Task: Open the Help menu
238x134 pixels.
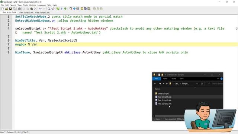Action: pyautogui.click(x=55, y=5)
